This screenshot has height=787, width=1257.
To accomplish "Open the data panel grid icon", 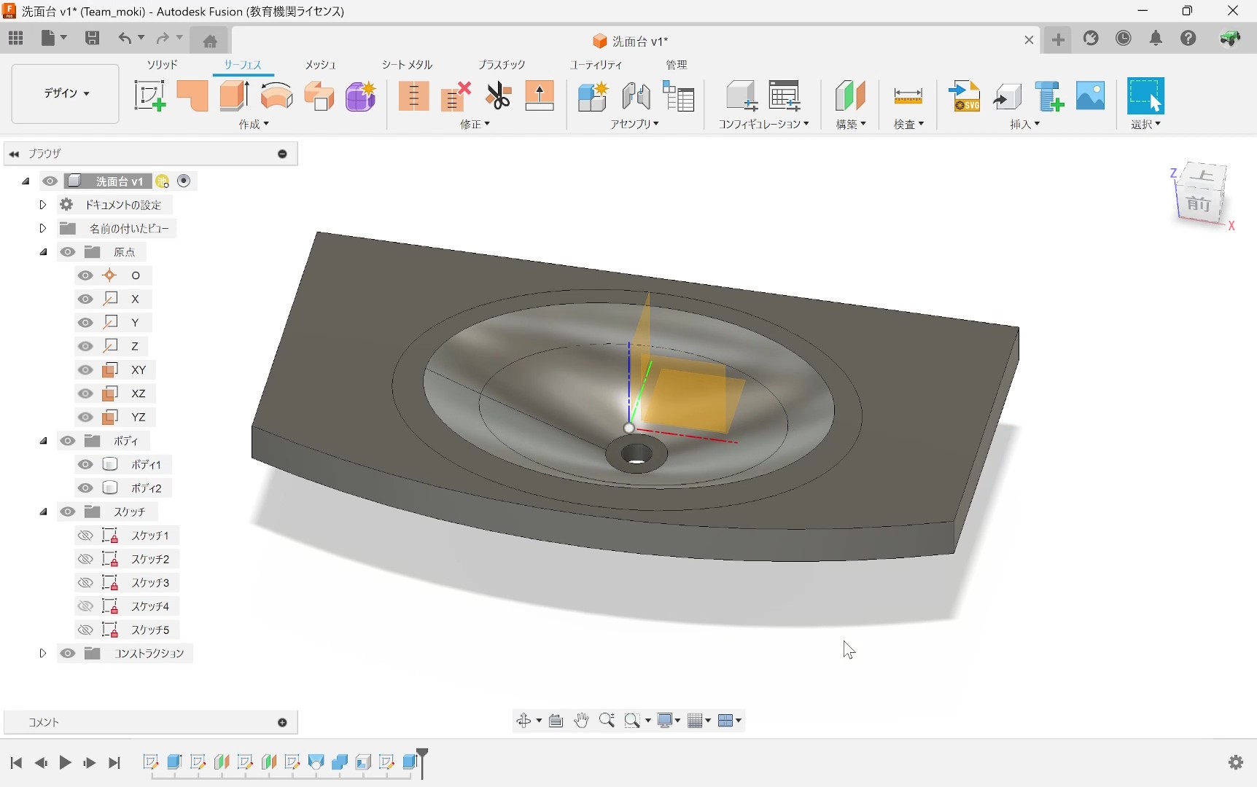I will (x=16, y=39).
